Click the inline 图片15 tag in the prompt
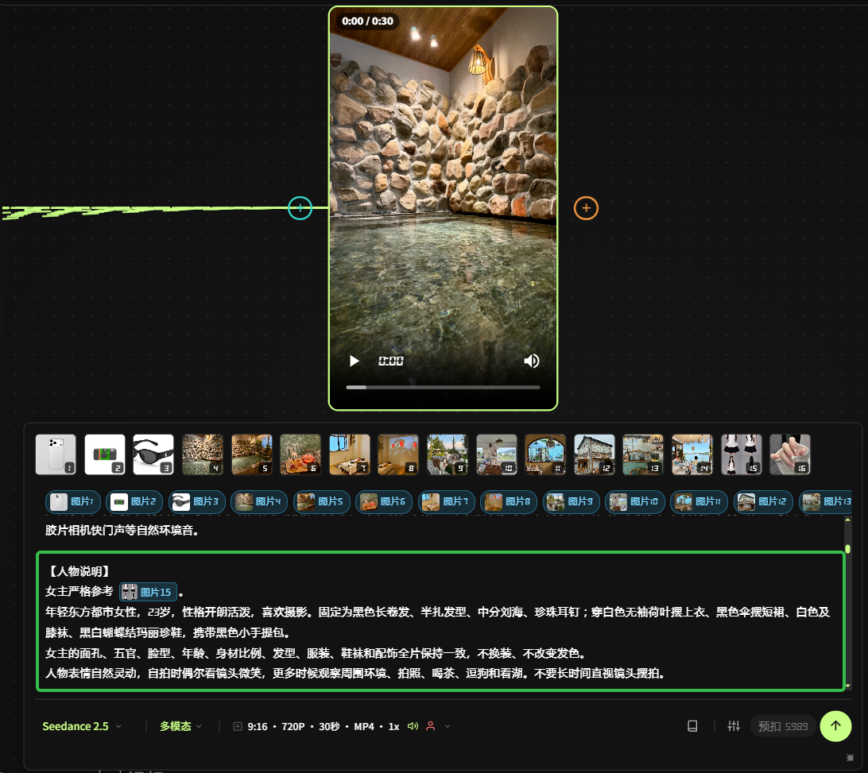The image size is (868, 773). tap(149, 592)
